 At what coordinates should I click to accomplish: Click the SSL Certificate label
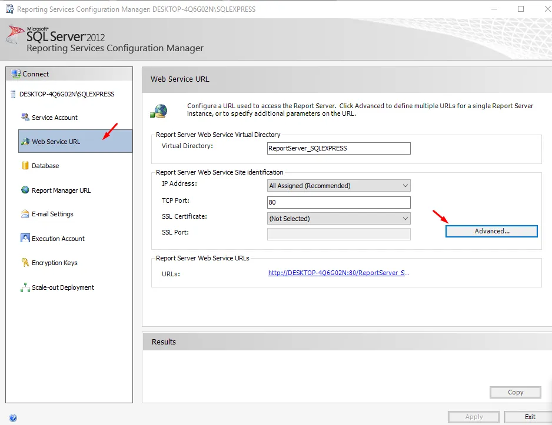(184, 216)
